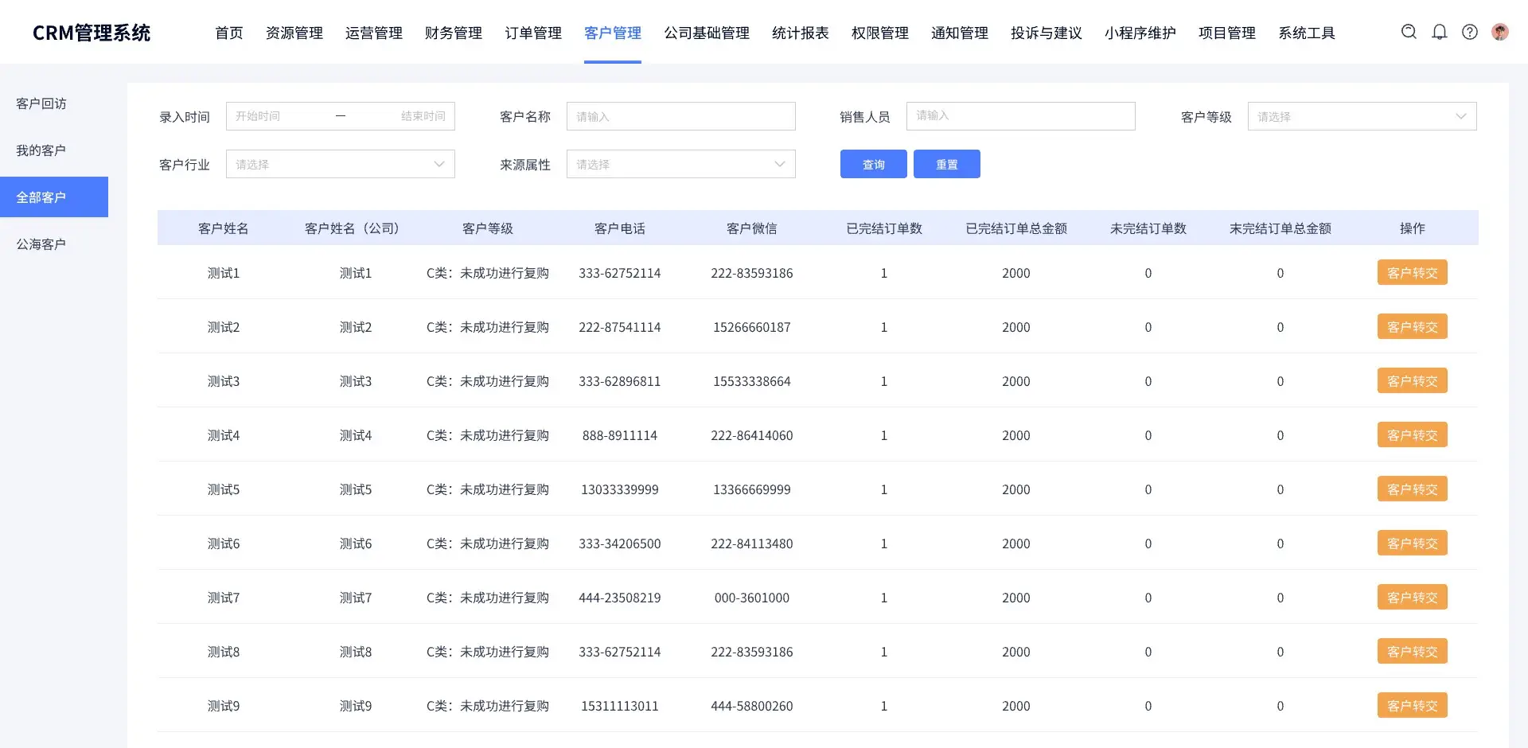Select 公海客户 in the sidebar
The height and width of the screenshot is (748, 1528).
[x=41, y=244]
